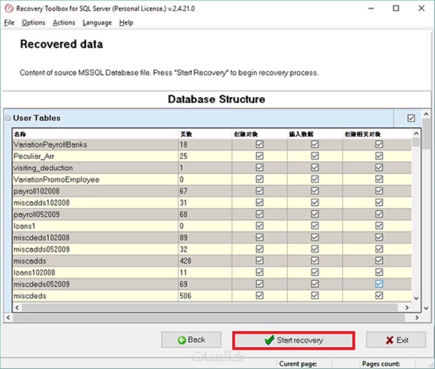Image resolution: width=435 pixels, height=369 pixels.
Task: Go back with the Back button
Action: [x=191, y=340]
